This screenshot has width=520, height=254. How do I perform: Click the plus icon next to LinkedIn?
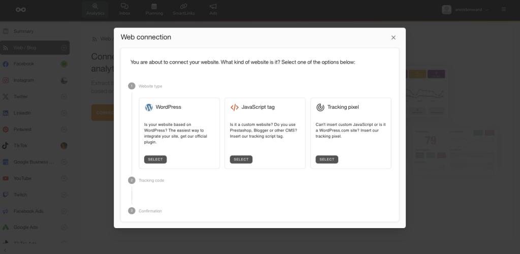64,113
